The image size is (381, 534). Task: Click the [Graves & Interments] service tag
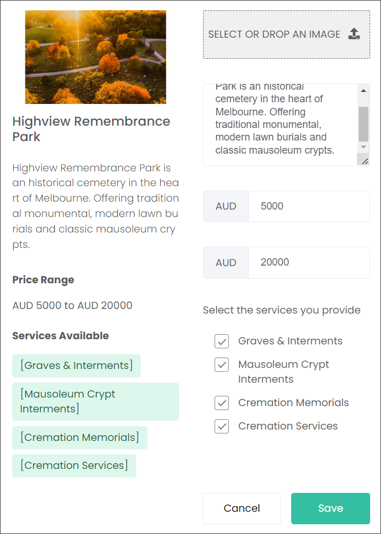point(77,366)
